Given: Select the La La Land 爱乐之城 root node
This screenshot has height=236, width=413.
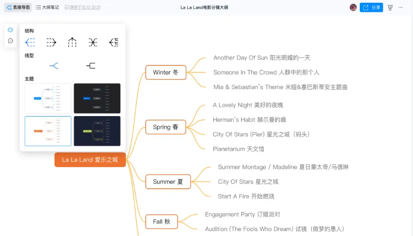Looking at the screenshot, I should pos(90,159).
